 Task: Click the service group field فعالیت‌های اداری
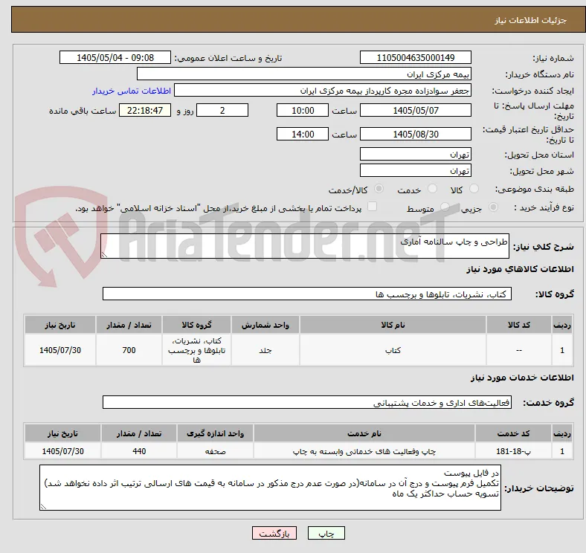[307, 402]
